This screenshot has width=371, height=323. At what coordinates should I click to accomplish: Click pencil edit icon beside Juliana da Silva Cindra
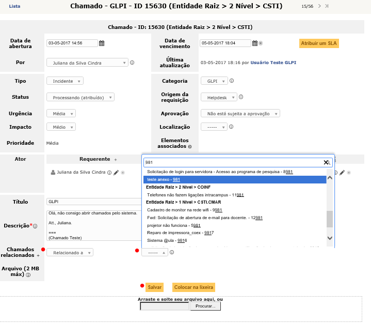pyautogui.click(x=117, y=173)
